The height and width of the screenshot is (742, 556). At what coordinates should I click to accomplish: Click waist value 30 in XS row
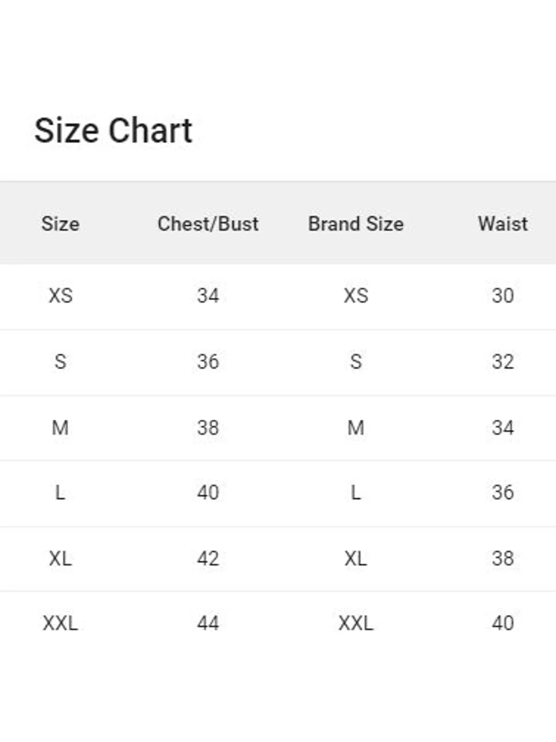[x=503, y=296]
